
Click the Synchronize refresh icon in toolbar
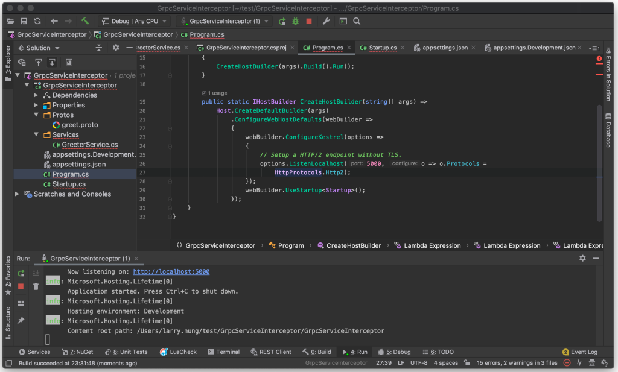click(x=37, y=21)
